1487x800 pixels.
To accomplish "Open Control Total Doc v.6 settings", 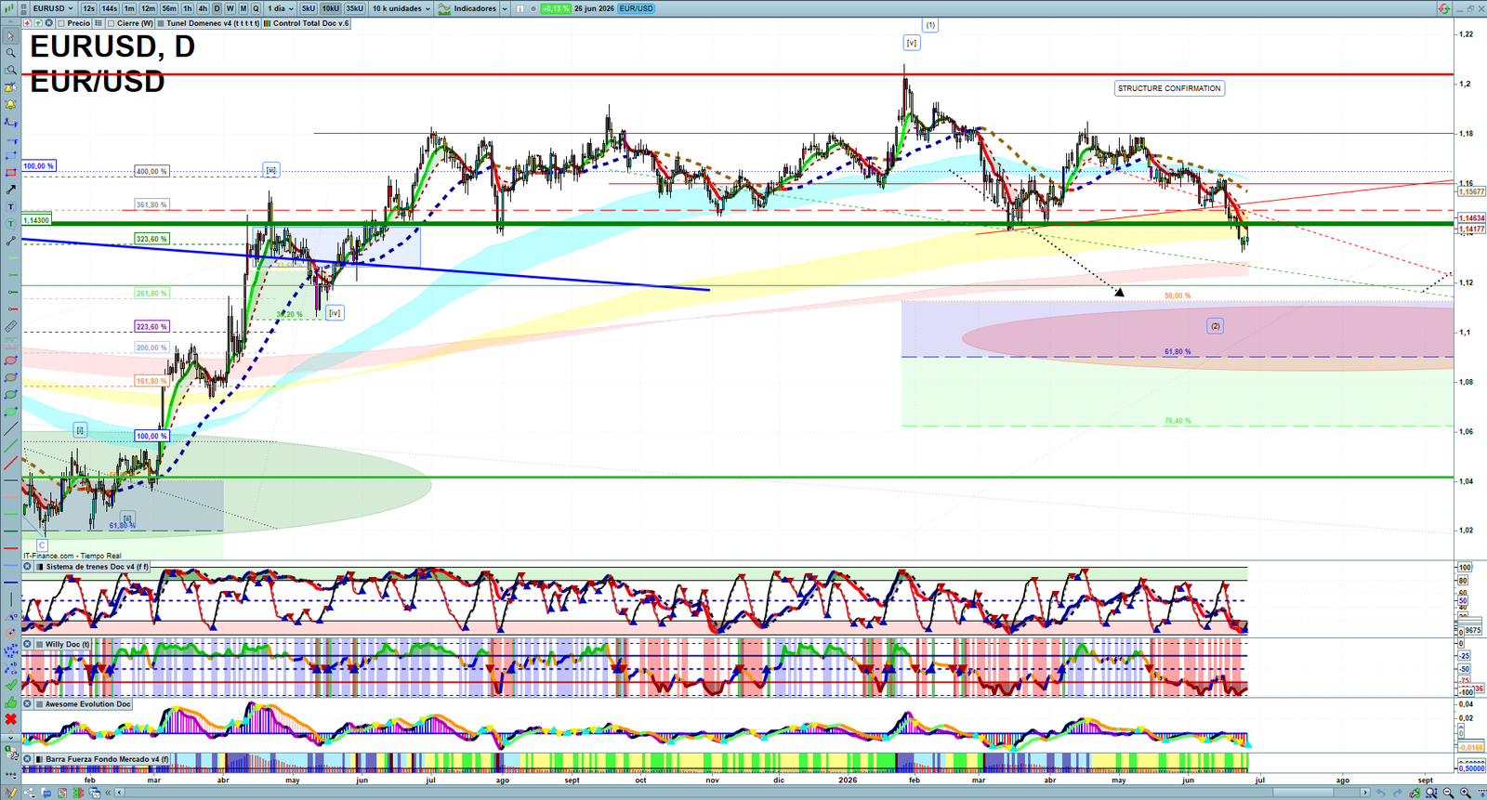I will coord(306,23).
